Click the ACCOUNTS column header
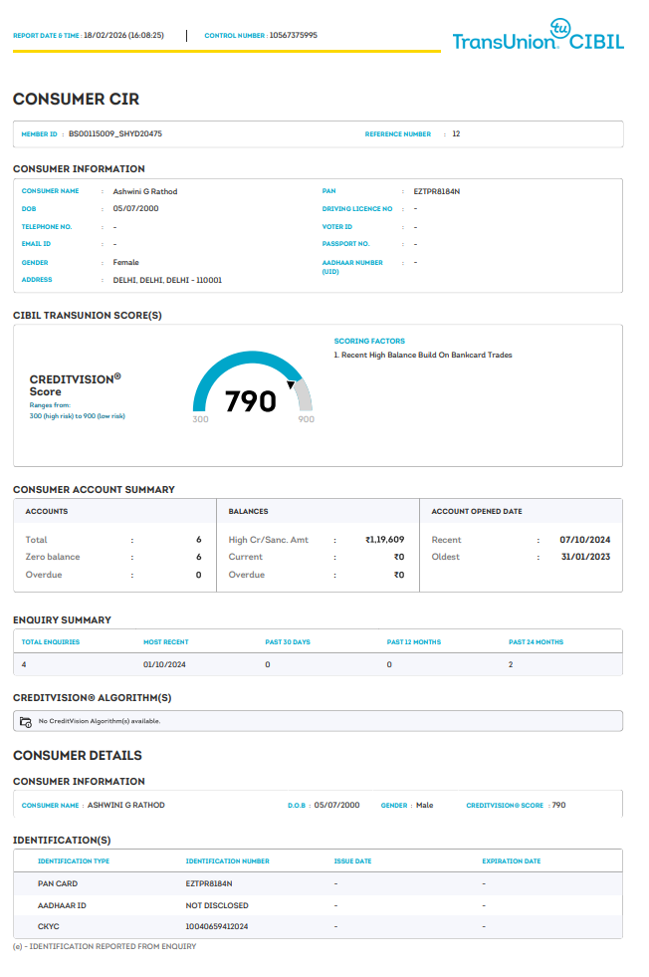Image resolution: width=649 pixels, height=977 pixels. 47,511
